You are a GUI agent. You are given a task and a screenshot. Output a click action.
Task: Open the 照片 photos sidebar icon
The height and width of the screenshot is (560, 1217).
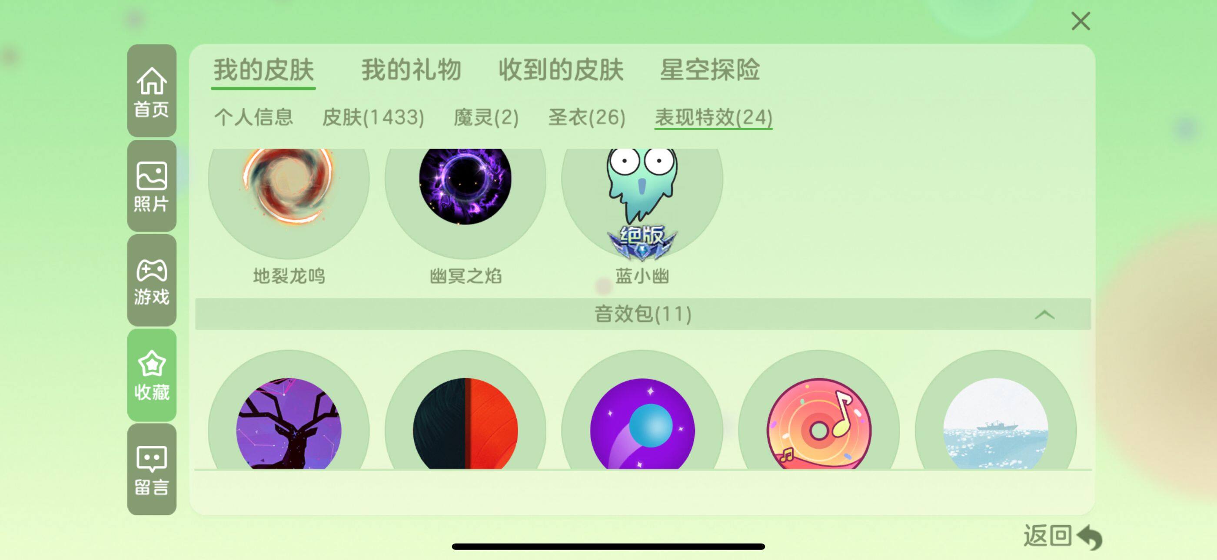[152, 186]
